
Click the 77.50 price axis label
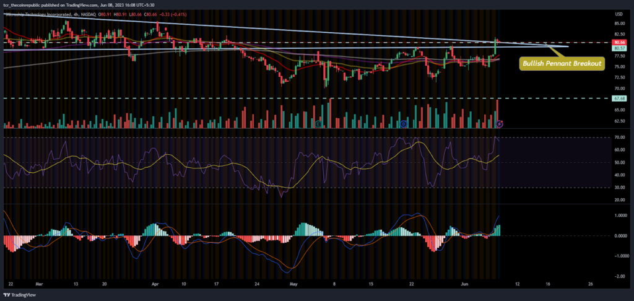(619, 56)
